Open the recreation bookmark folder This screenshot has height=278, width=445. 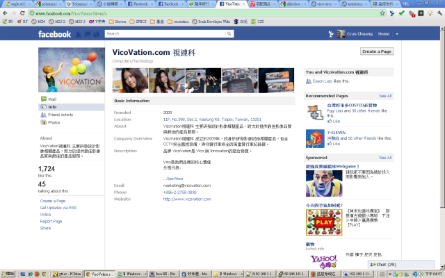(178, 22)
